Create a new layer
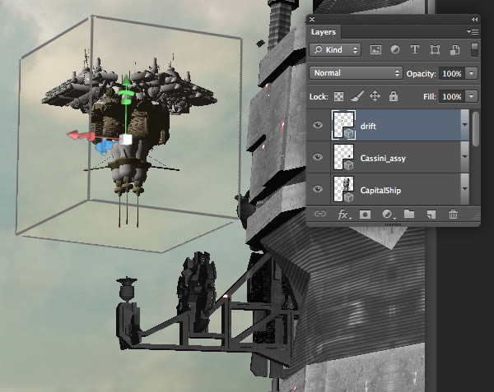Screen dimensions: 494x392 pyautogui.click(x=431, y=214)
